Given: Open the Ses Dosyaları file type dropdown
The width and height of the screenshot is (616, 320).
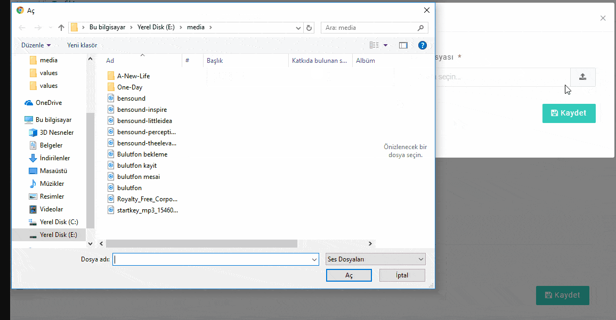Looking at the screenshot, I should click(376, 259).
